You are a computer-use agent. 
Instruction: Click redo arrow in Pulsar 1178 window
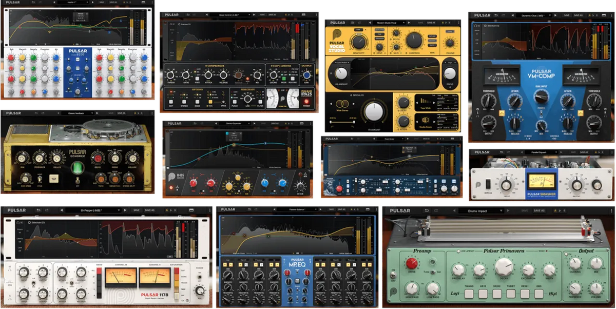[47, 210]
